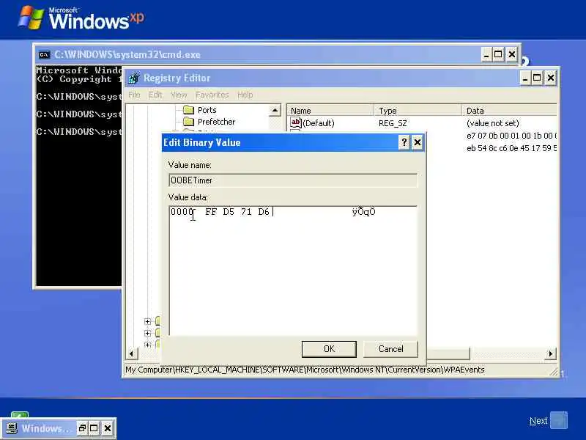The image size is (586, 440).
Task: Click the Next link in setup screen
Action: coord(538,421)
